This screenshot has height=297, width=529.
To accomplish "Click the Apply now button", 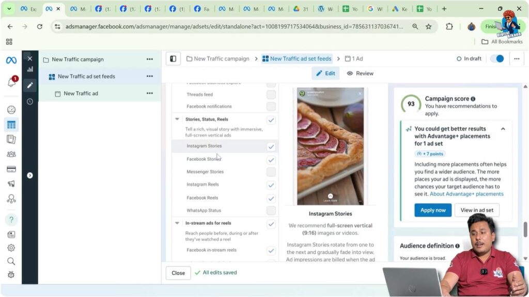I will (x=433, y=210).
